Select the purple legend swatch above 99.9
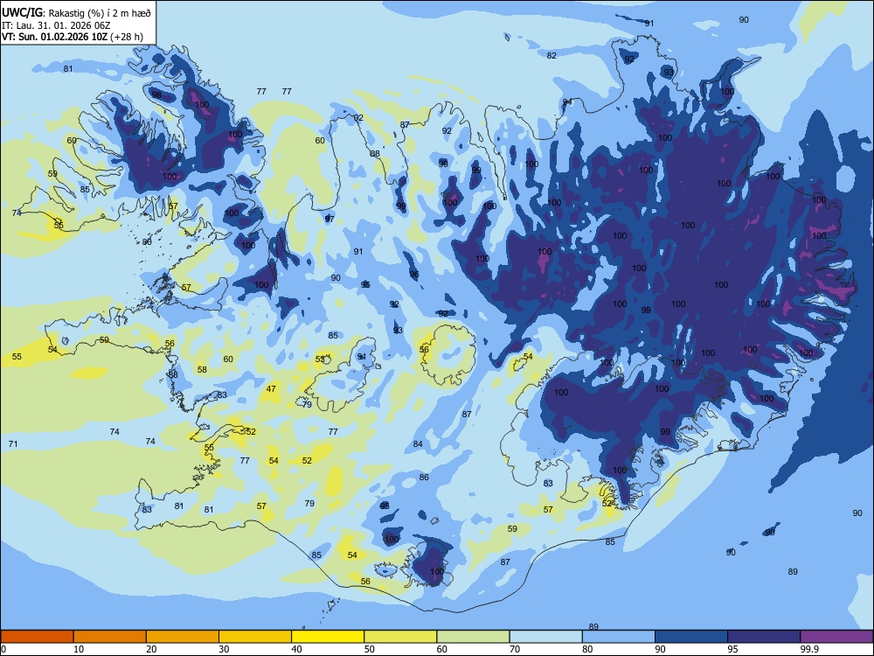The width and height of the screenshot is (874, 656). pyautogui.click(x=836, y=637)
